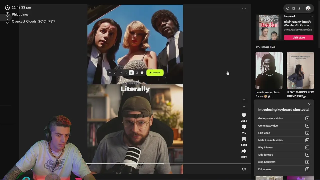Mute the video using the speaker icon
The image size is (320, 180).
pyautogui.click(x=244, y=169)
